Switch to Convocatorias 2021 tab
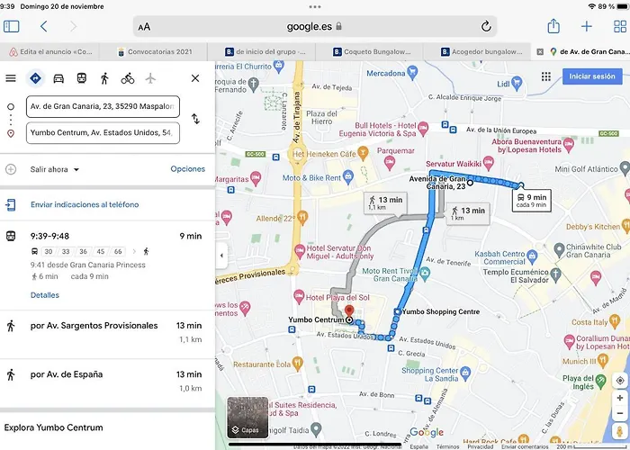630x450 pixels. pyautogui.click(x=154, y=52)
